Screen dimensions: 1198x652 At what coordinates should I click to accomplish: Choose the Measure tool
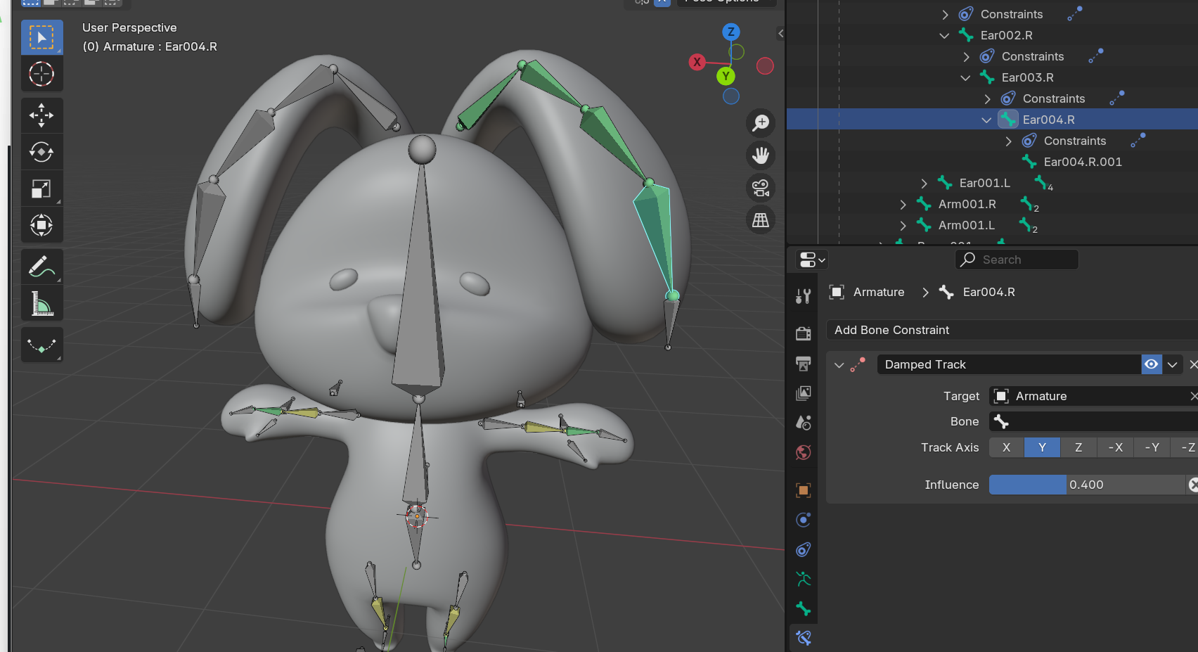pyautogui.click(x=41, y=304)
